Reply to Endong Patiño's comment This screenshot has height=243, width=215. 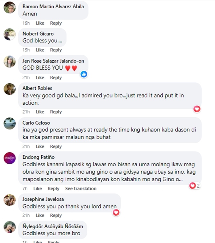[x=53, y=188]
